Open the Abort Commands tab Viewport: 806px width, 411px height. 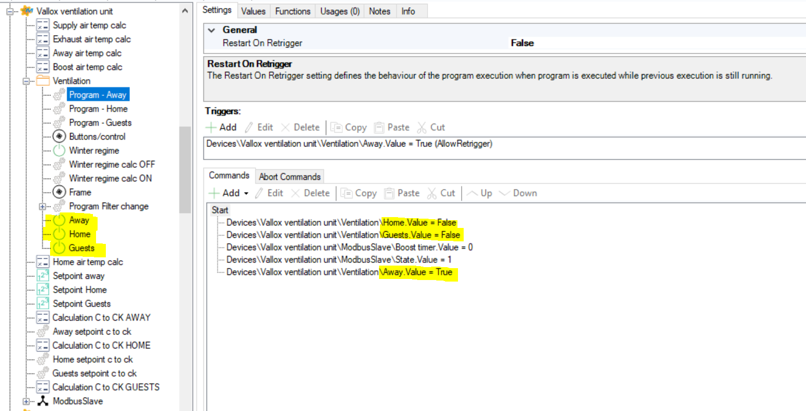coord(290,176)
